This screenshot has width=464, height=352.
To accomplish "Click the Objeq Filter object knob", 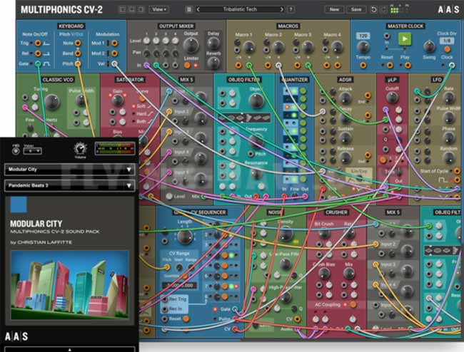I will point(256,100).
